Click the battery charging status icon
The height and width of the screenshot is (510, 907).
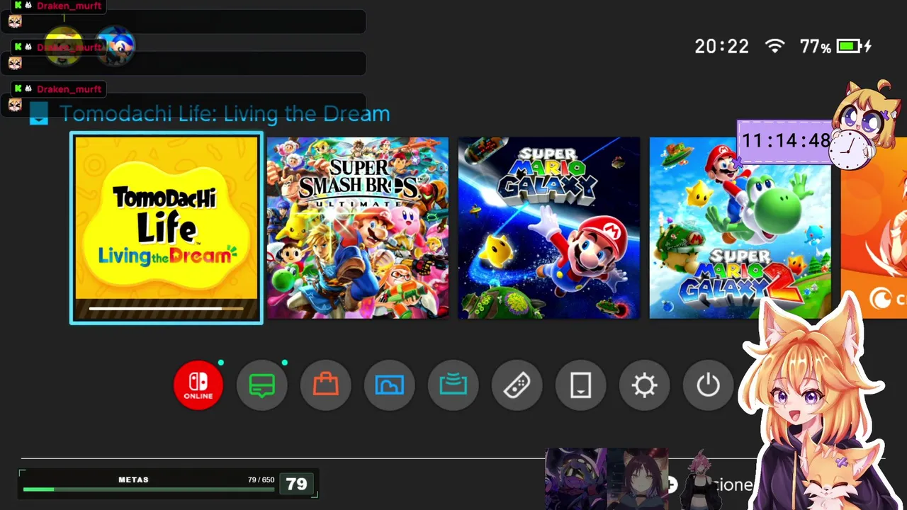click(854, 47)
